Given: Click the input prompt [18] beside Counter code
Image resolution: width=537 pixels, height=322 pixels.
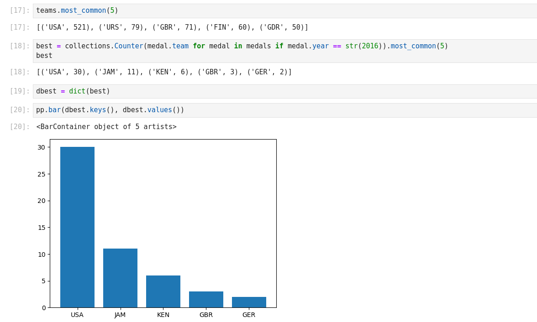Looking at the screenshot, I should pyautogui.click(x=20, y=47).
